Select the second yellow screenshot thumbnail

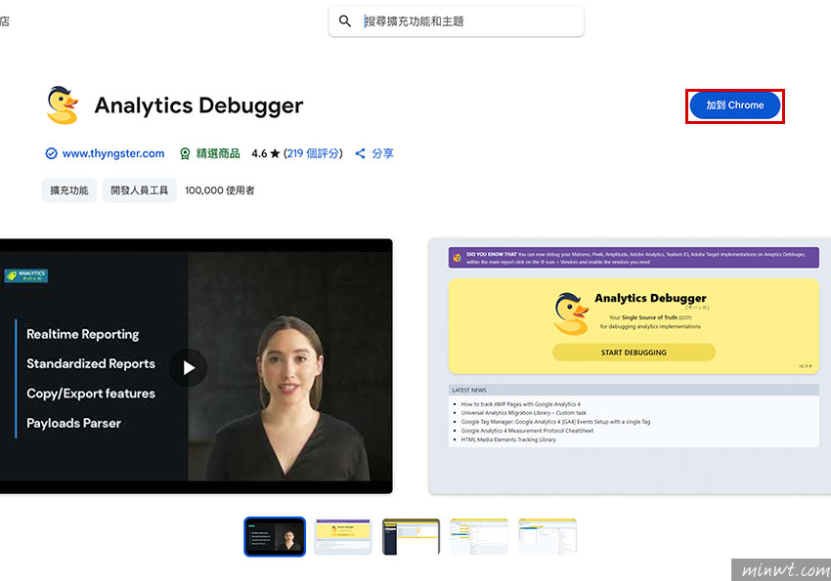pyautogui.click(x=343, y=536)
